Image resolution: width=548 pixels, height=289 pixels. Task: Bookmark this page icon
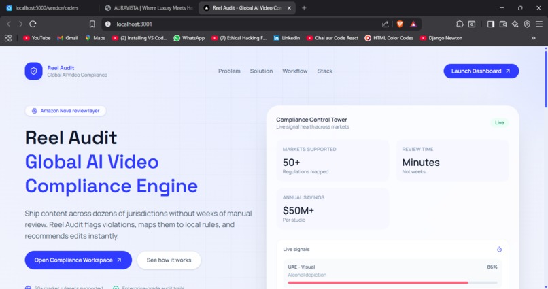tap(92, 24)
